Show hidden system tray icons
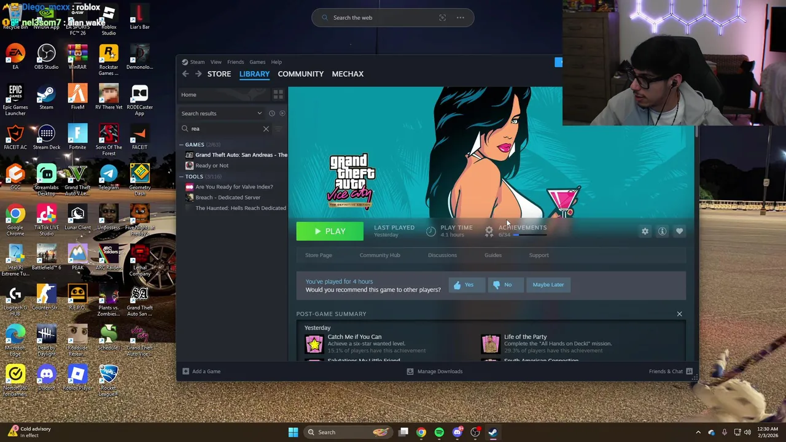The image size is (786, 442). tap(698, 432)
